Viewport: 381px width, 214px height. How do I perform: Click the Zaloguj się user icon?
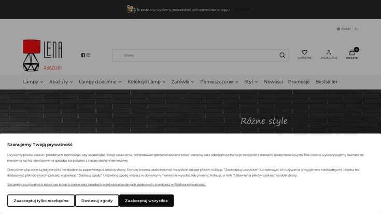[x=329, y=52]
